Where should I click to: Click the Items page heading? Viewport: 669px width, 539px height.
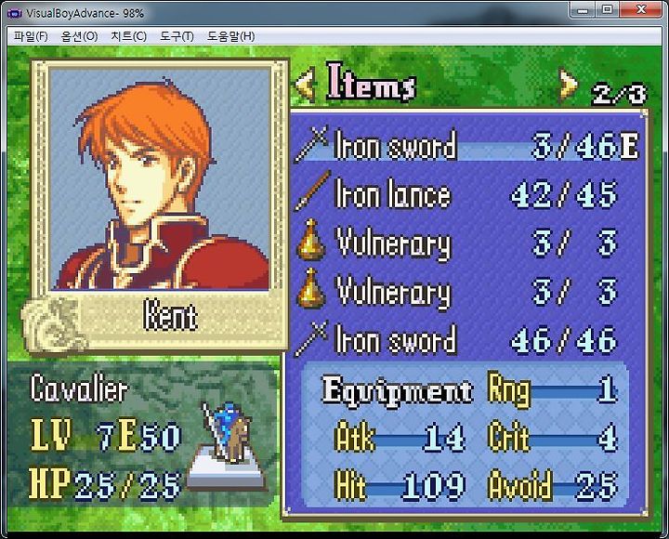[x=371, y=83]
